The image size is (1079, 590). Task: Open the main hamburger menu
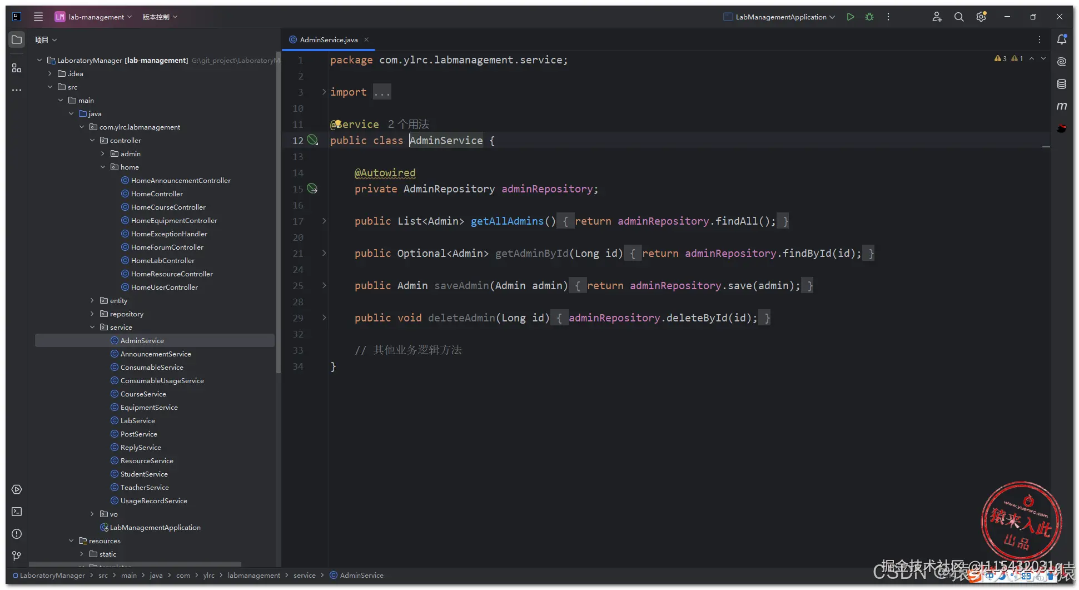38,17
